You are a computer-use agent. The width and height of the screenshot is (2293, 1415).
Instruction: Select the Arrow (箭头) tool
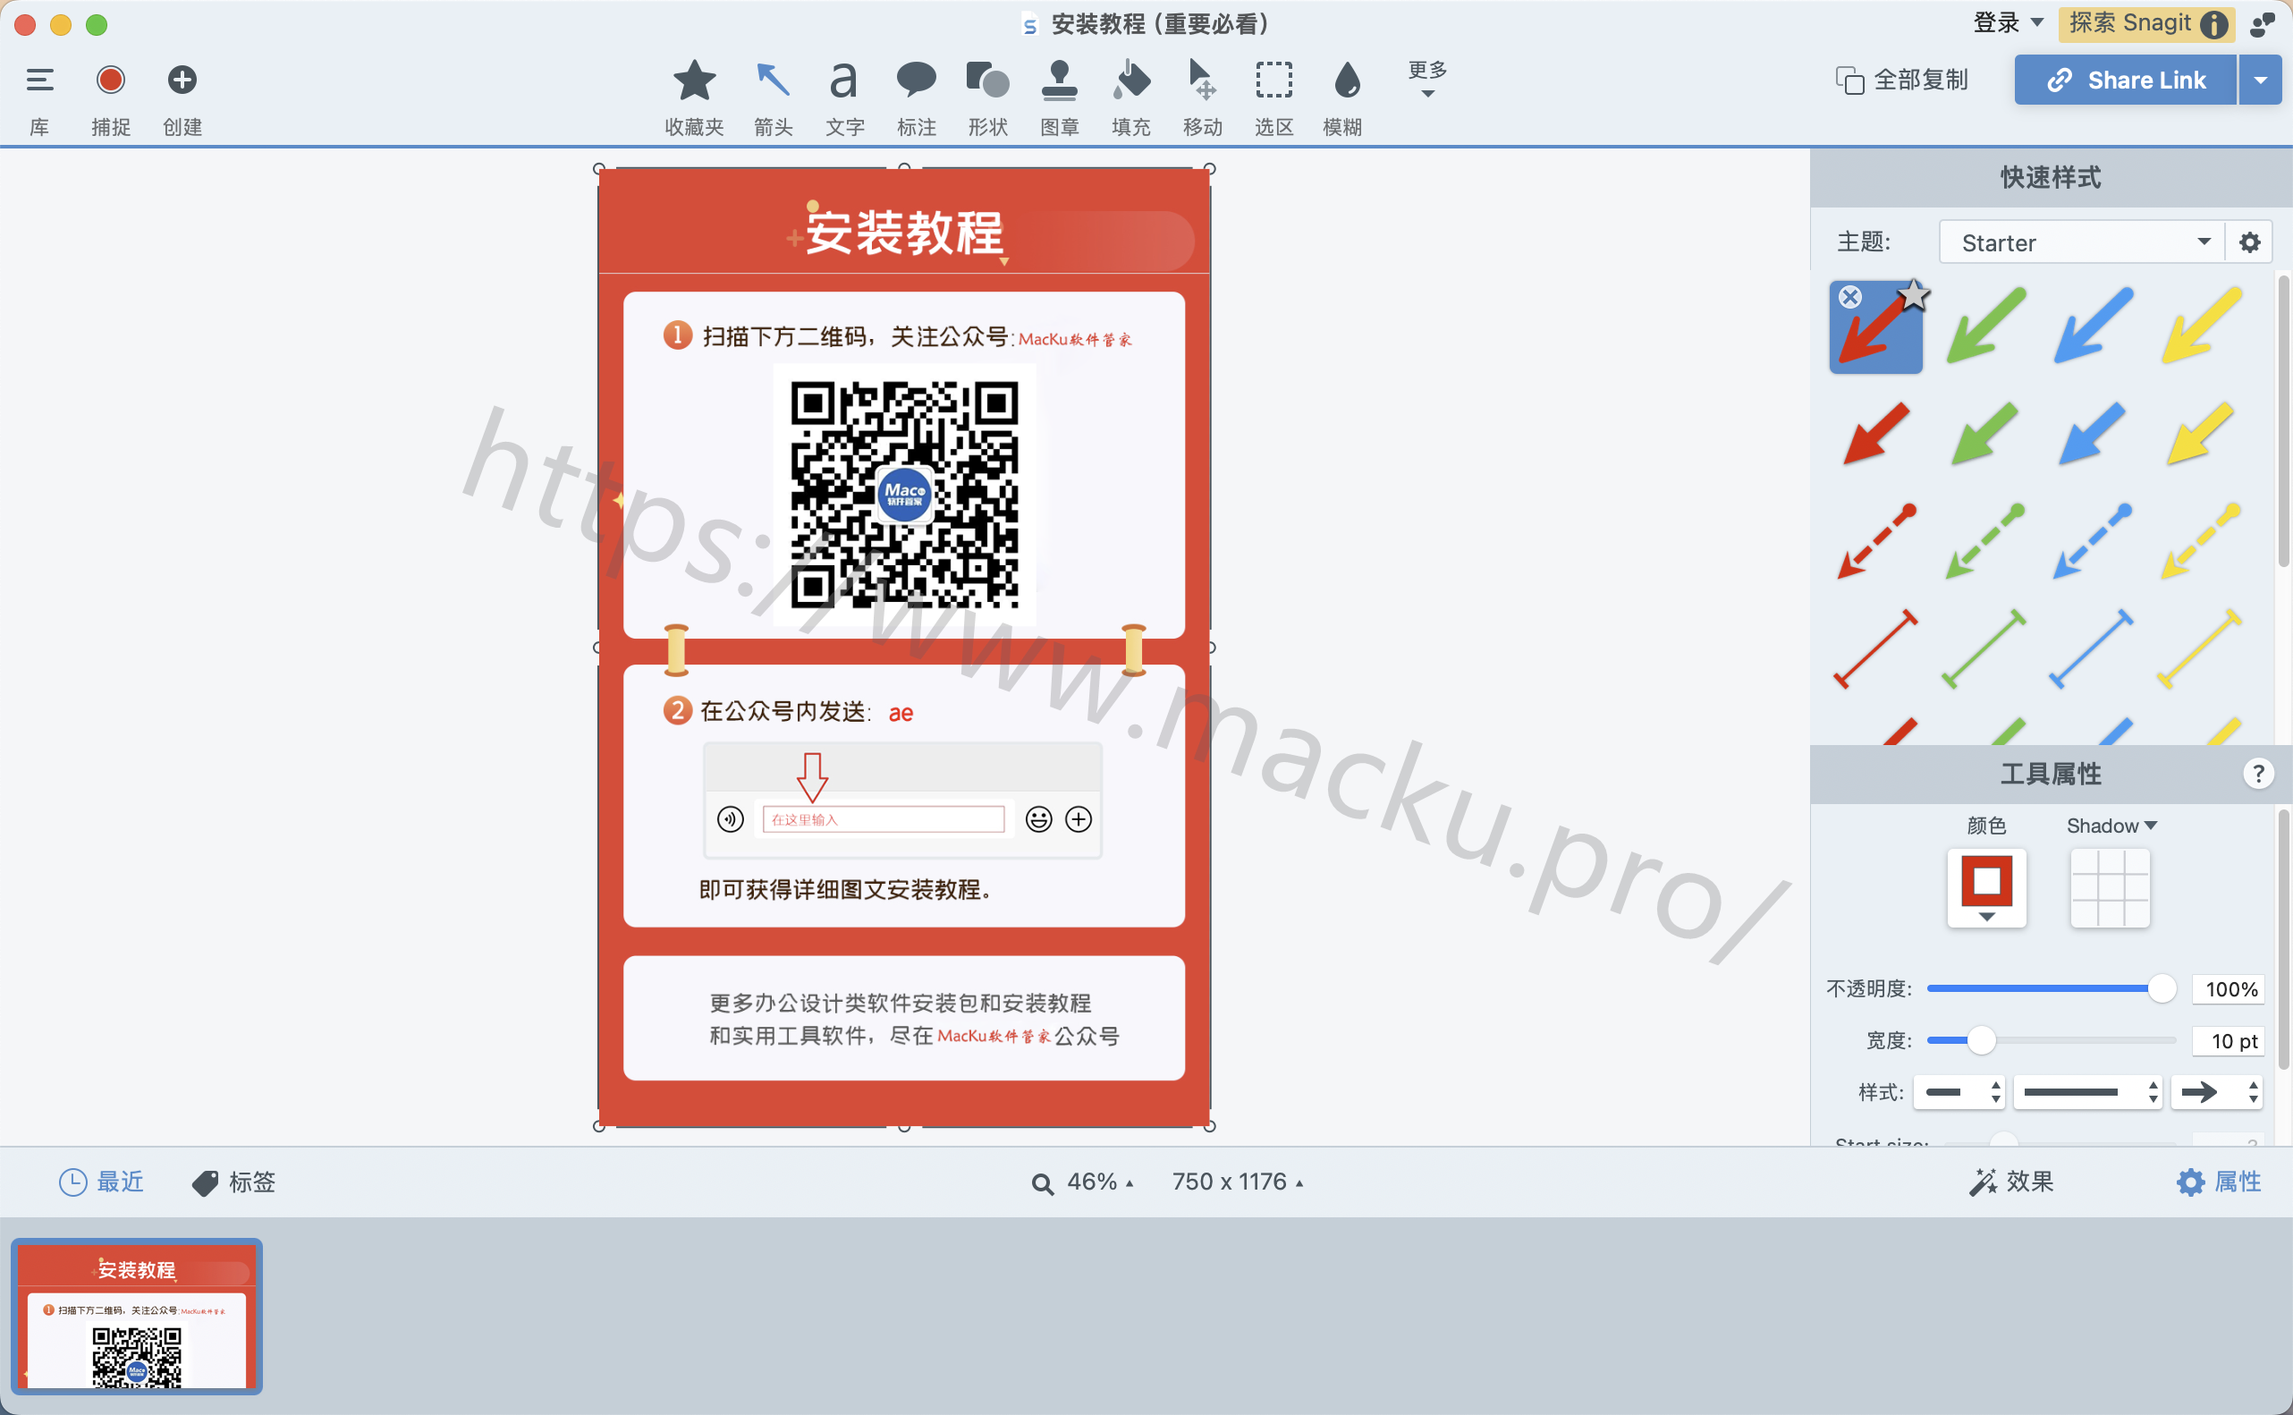coord(773,80)
